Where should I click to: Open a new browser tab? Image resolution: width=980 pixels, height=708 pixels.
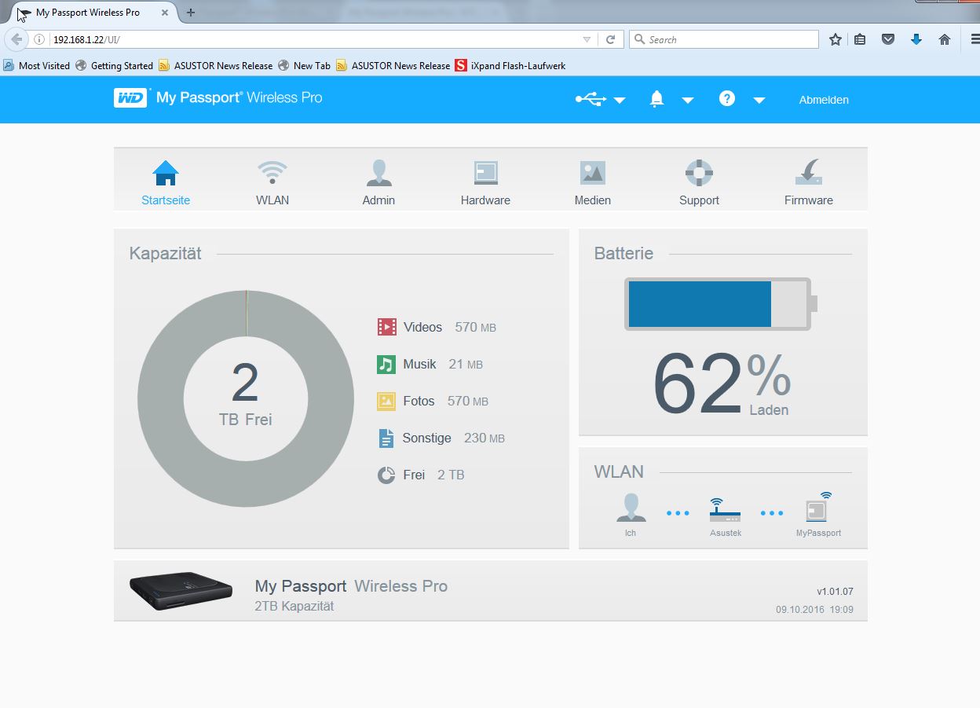[x=191, y=13]
